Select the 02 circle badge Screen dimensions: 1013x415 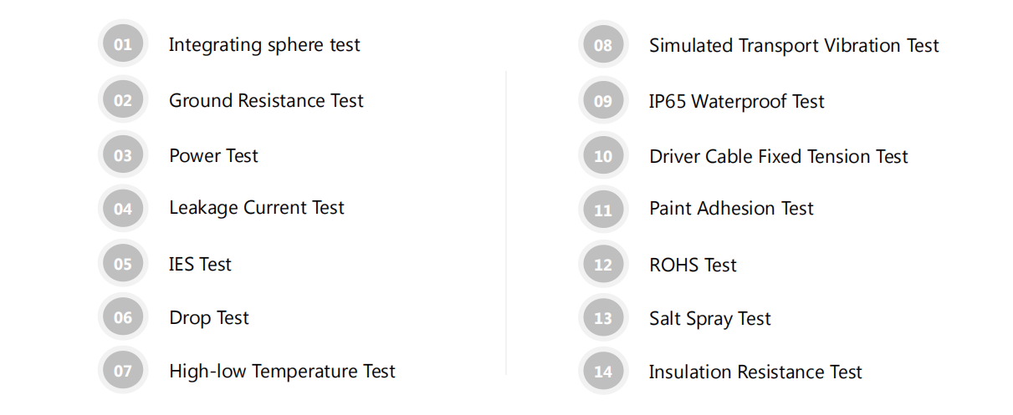pyautogui.click(x=123, y=100)
